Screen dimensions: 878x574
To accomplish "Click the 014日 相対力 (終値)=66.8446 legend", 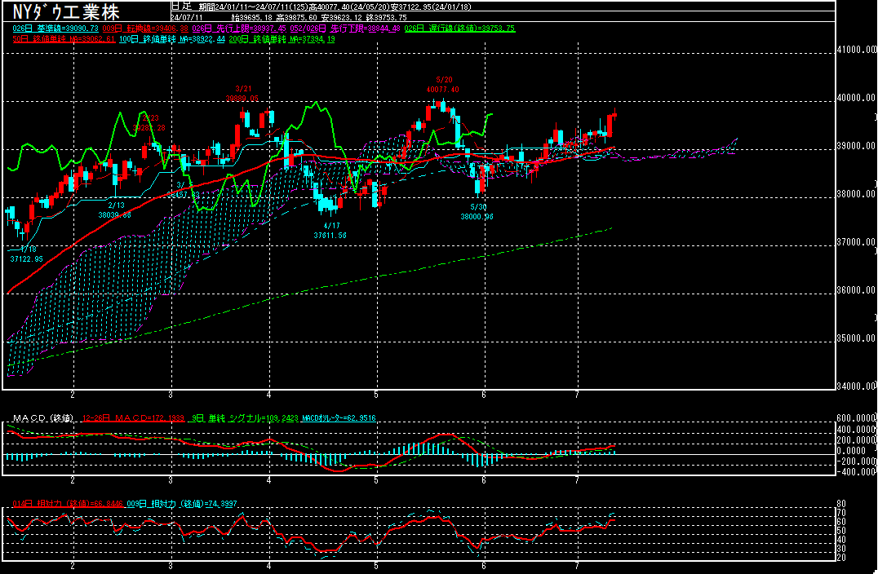I will click(x=68, y=504).
